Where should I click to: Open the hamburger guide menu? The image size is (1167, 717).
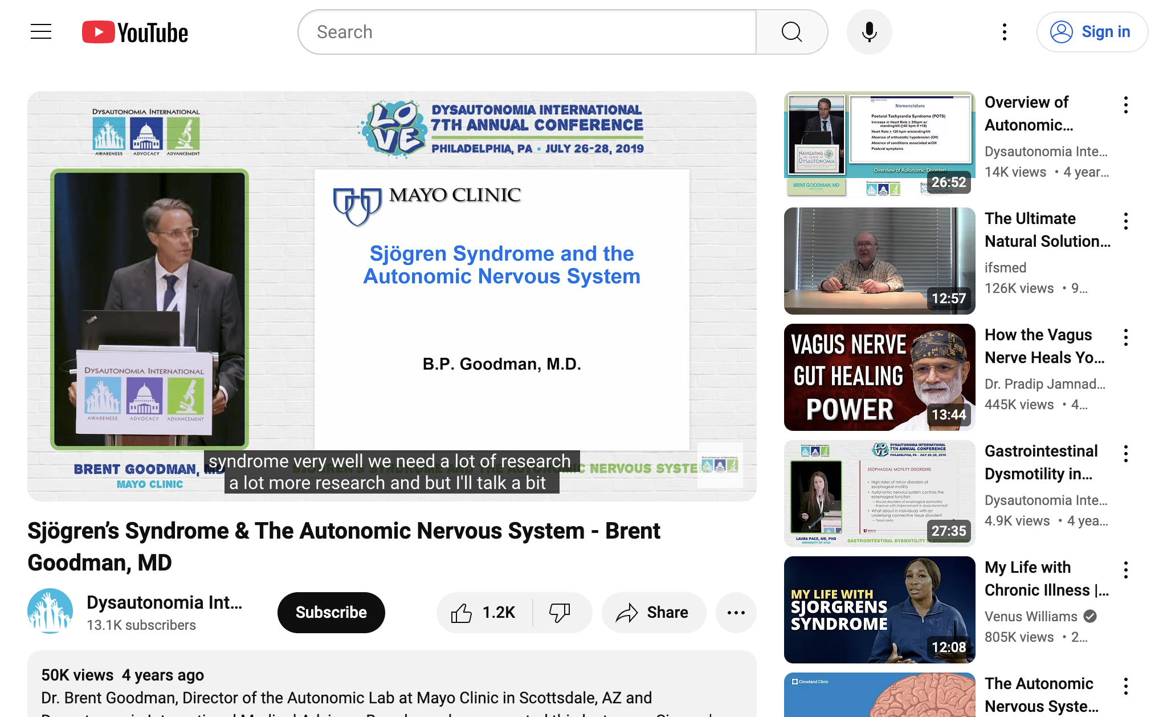pos(41,32)
